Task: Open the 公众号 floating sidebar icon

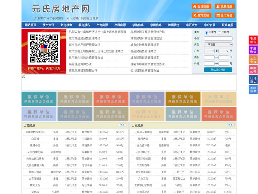Action: tap(253, 60)
